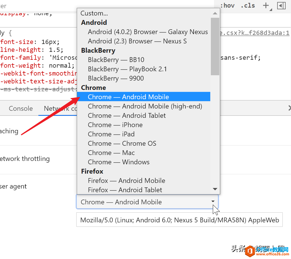Viewport: 291px width, 259px height.
Task: Open the user agent combo box
Action: point(147,202)
